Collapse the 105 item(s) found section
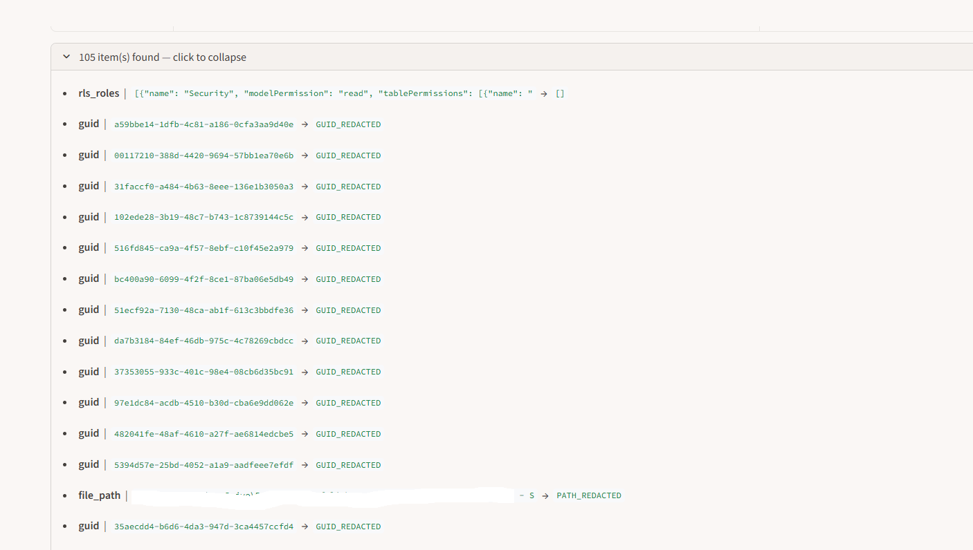Screen dimensions: 973x550 163,57
